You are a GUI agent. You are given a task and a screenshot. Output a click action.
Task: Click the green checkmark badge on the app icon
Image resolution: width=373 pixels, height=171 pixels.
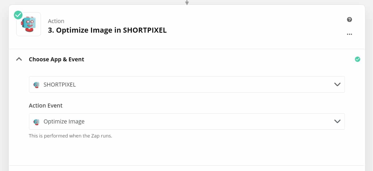(x=18, y=15)
